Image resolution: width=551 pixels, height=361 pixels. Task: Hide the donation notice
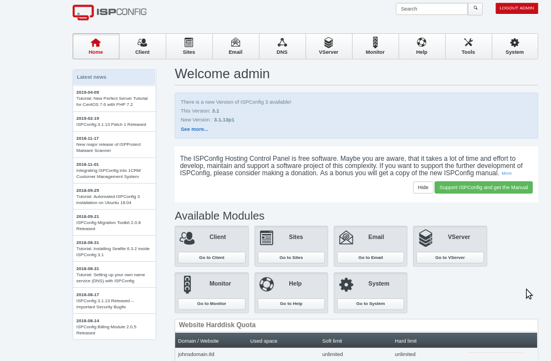click(423, 187)
